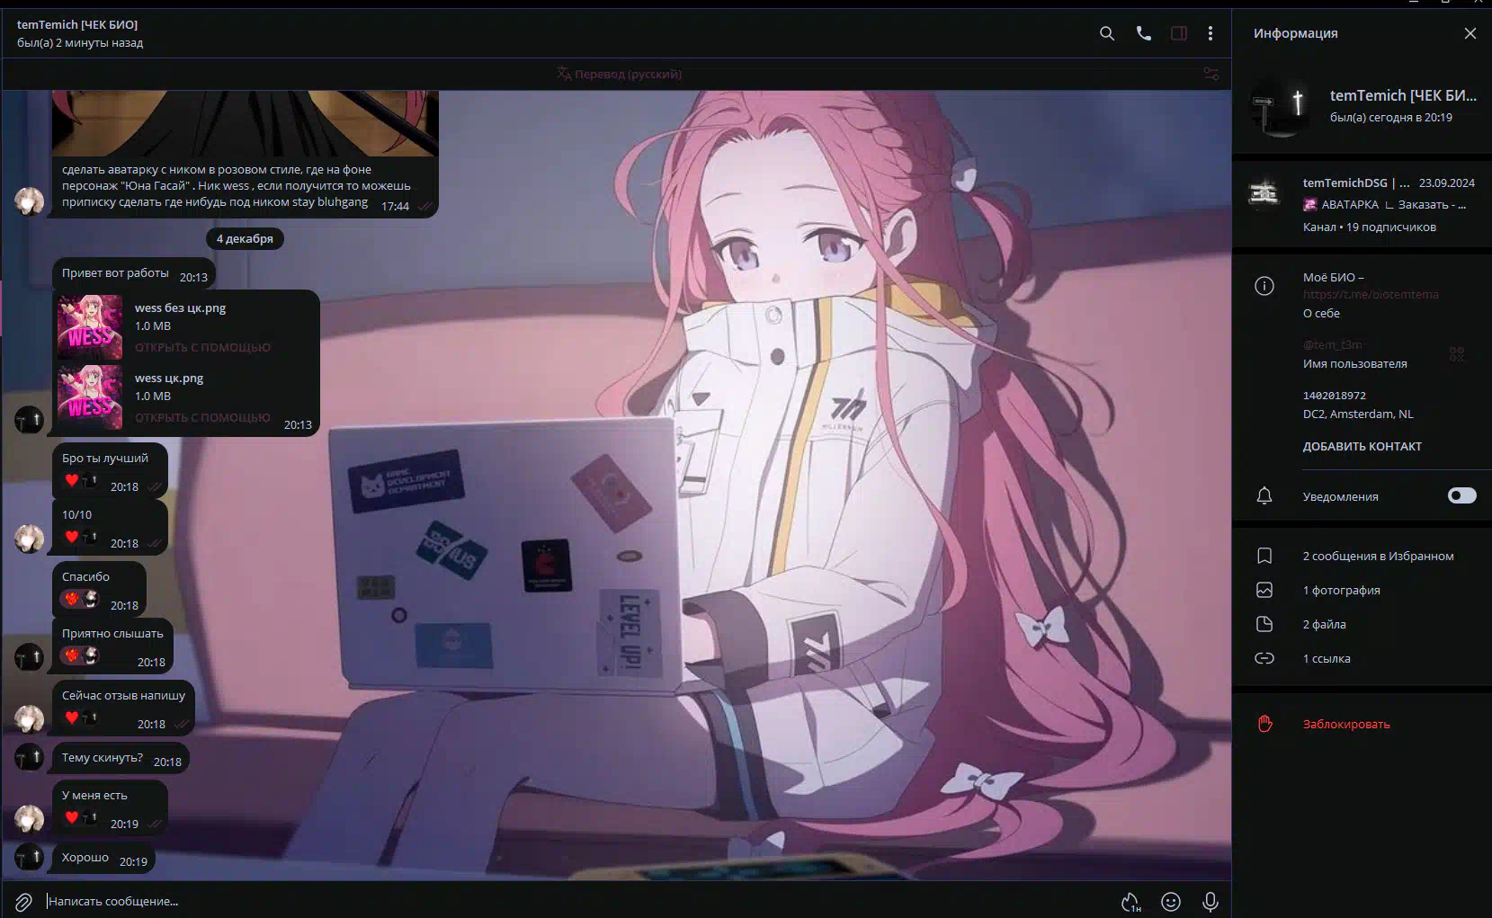Click the Написать сообщение input field
The width and height of the screenshot is (1492, 918).
pos(576,901)
